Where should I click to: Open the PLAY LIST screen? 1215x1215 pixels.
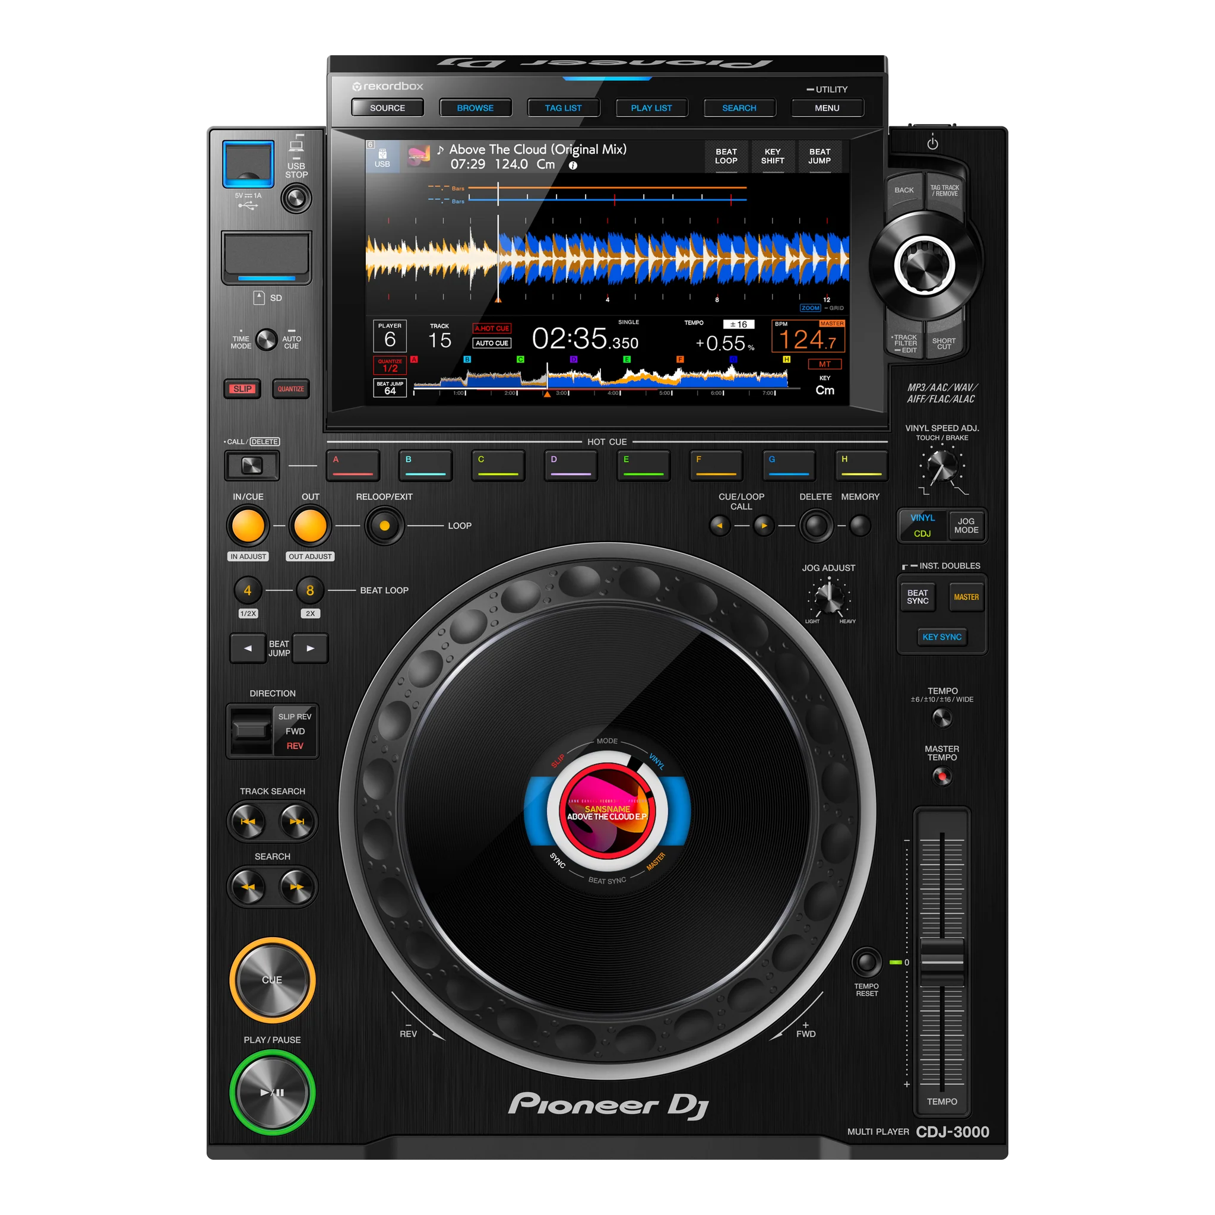[651, 108]
